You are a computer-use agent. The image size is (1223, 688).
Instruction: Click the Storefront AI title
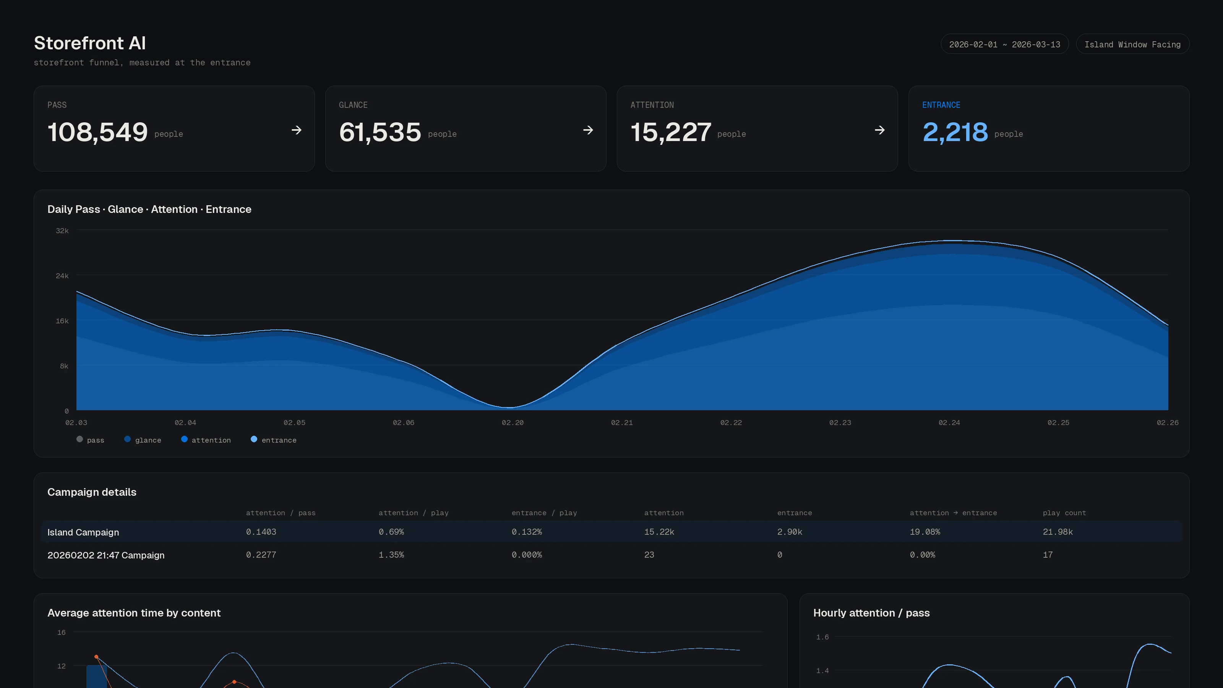(x=90, y=43)
